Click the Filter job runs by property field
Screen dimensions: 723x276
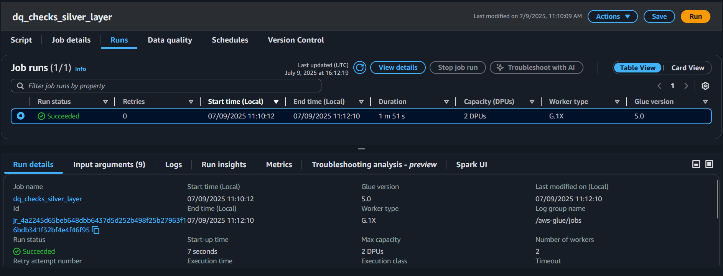(x=166, y=86)
